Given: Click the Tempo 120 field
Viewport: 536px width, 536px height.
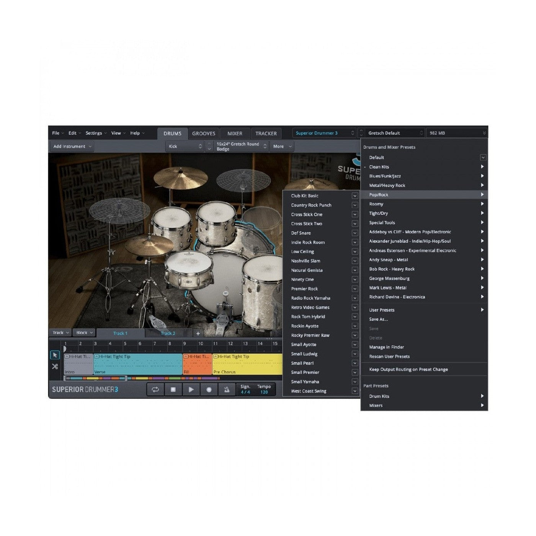Looking at the screenshot, I should pyautogui.click(x=264, y=389).
